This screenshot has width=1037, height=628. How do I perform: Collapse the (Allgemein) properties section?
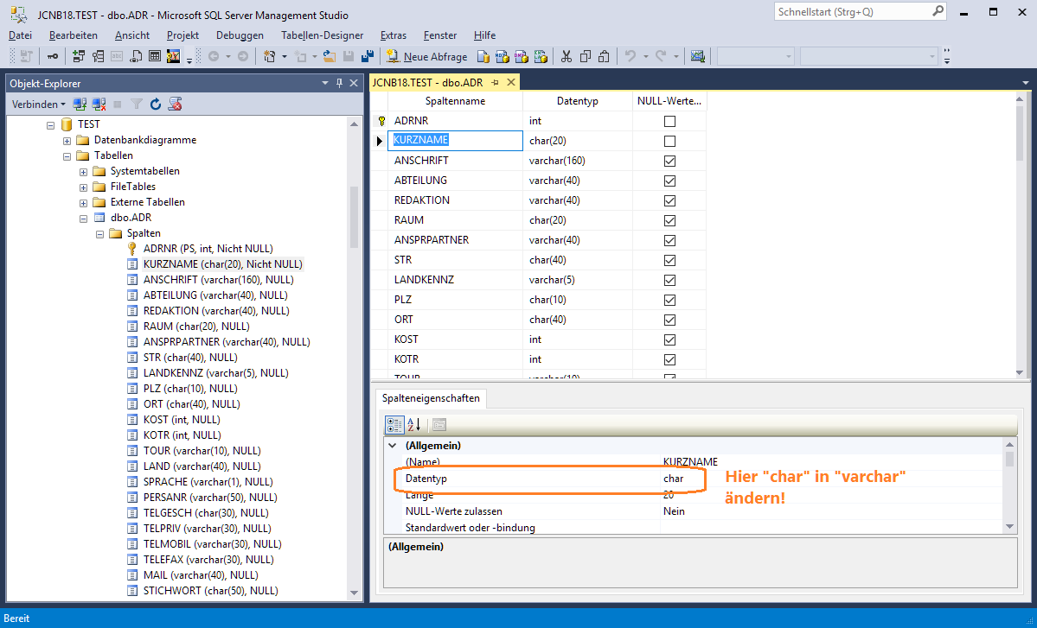click(392, 446)
